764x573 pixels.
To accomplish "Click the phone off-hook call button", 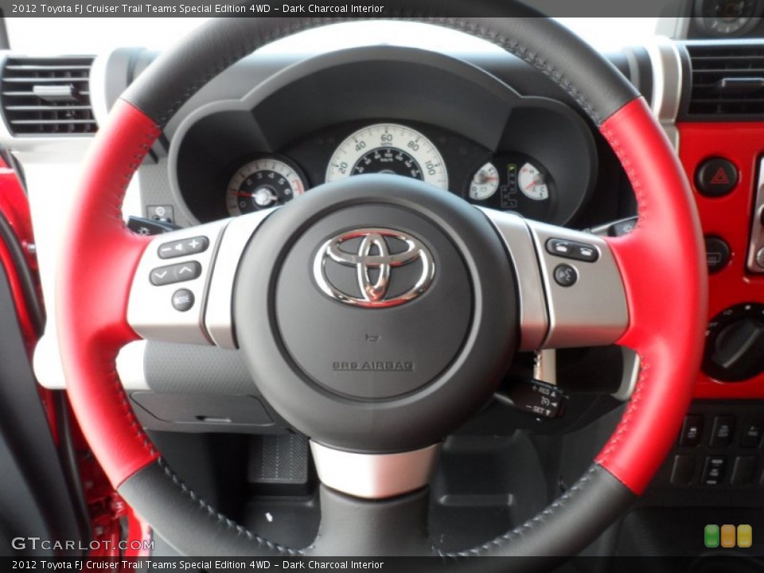I will [x=560, y=247].
